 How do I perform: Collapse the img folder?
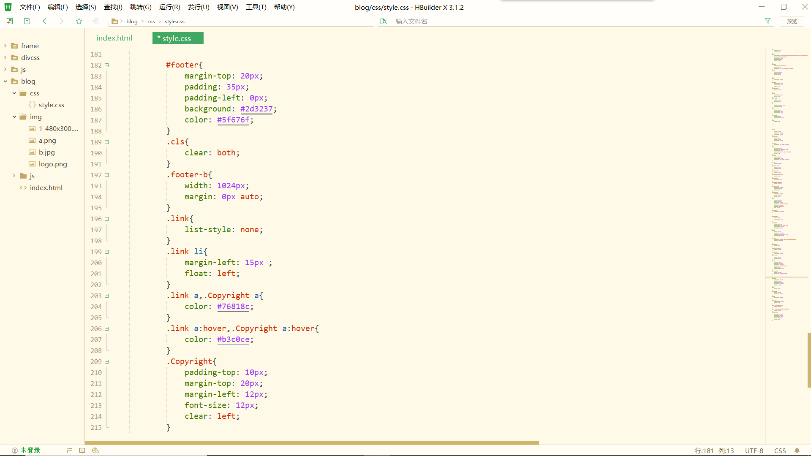(14, 117)
